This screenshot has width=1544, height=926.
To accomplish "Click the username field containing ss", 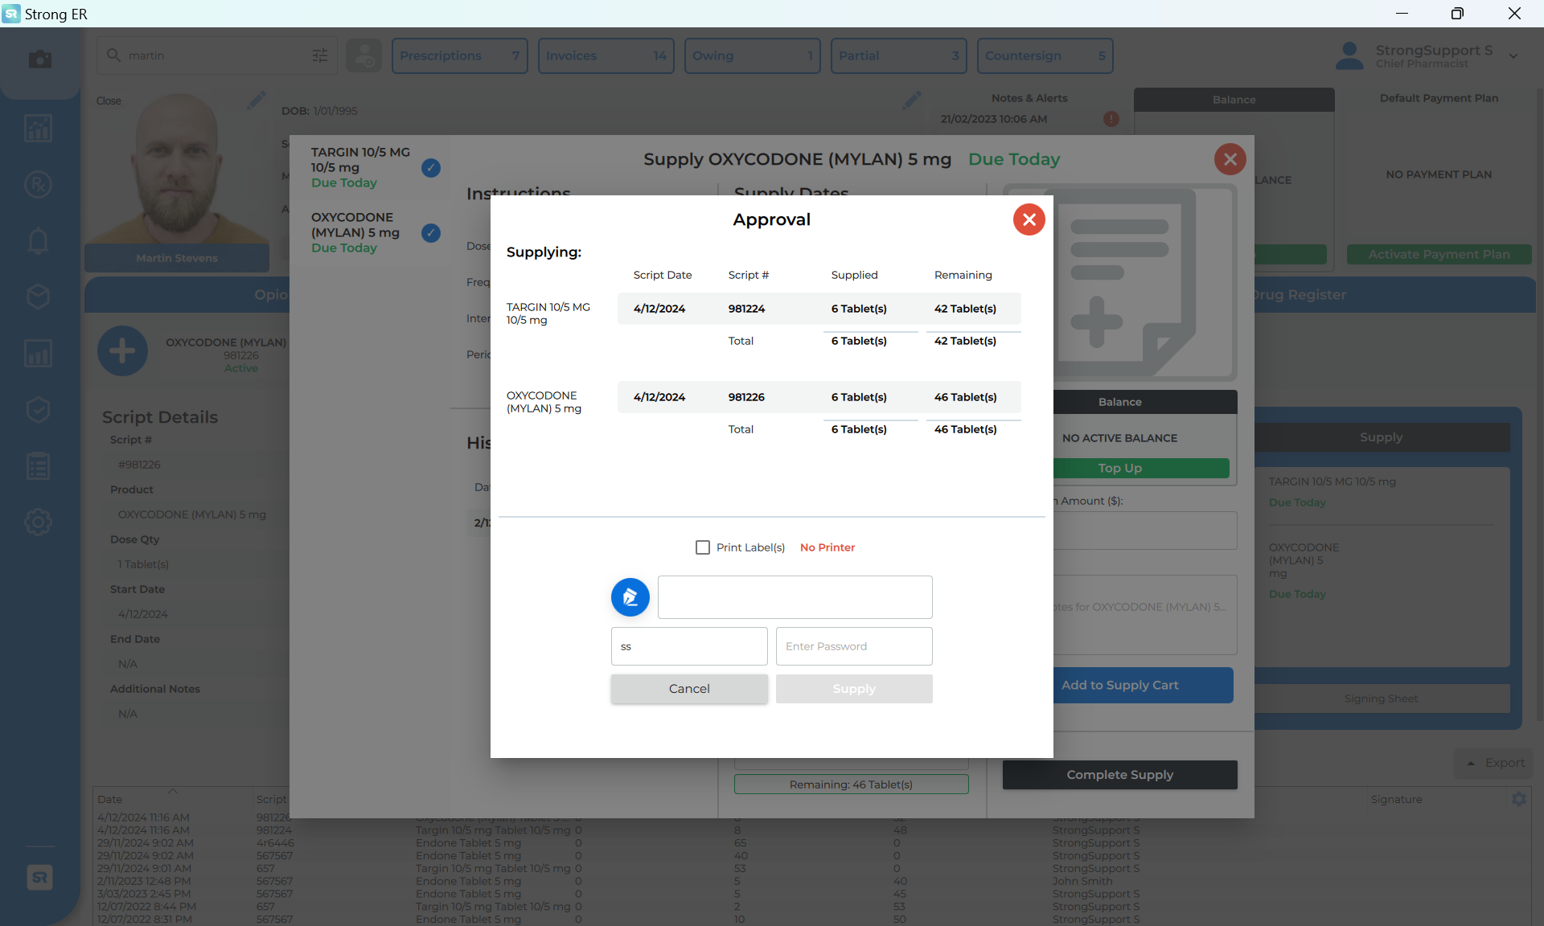I will 689,646.
